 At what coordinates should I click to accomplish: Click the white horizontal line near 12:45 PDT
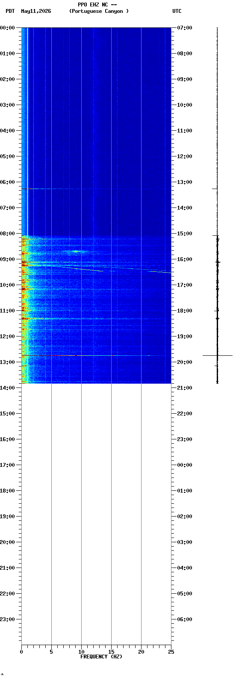tap(111, 355)
